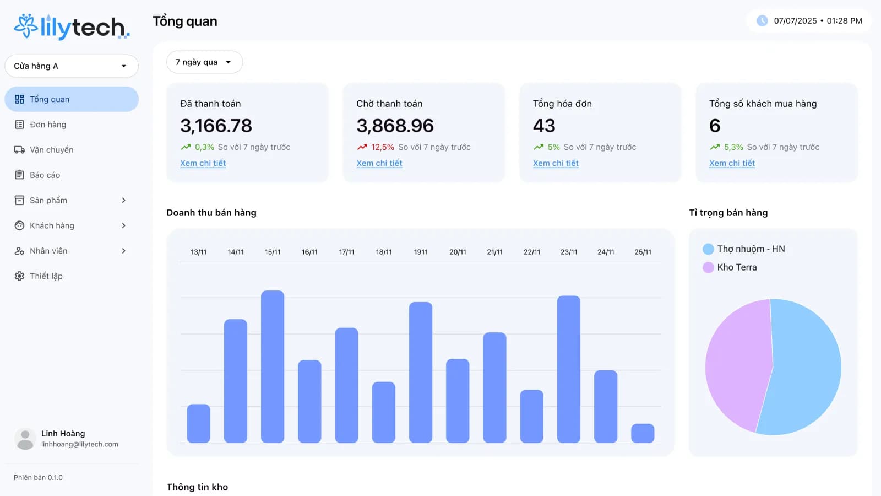Image resolution: width=881 pixels, height=496 pixels.
Task: Open the Báo cáo menu item
Action: click(x=72, y=175)
